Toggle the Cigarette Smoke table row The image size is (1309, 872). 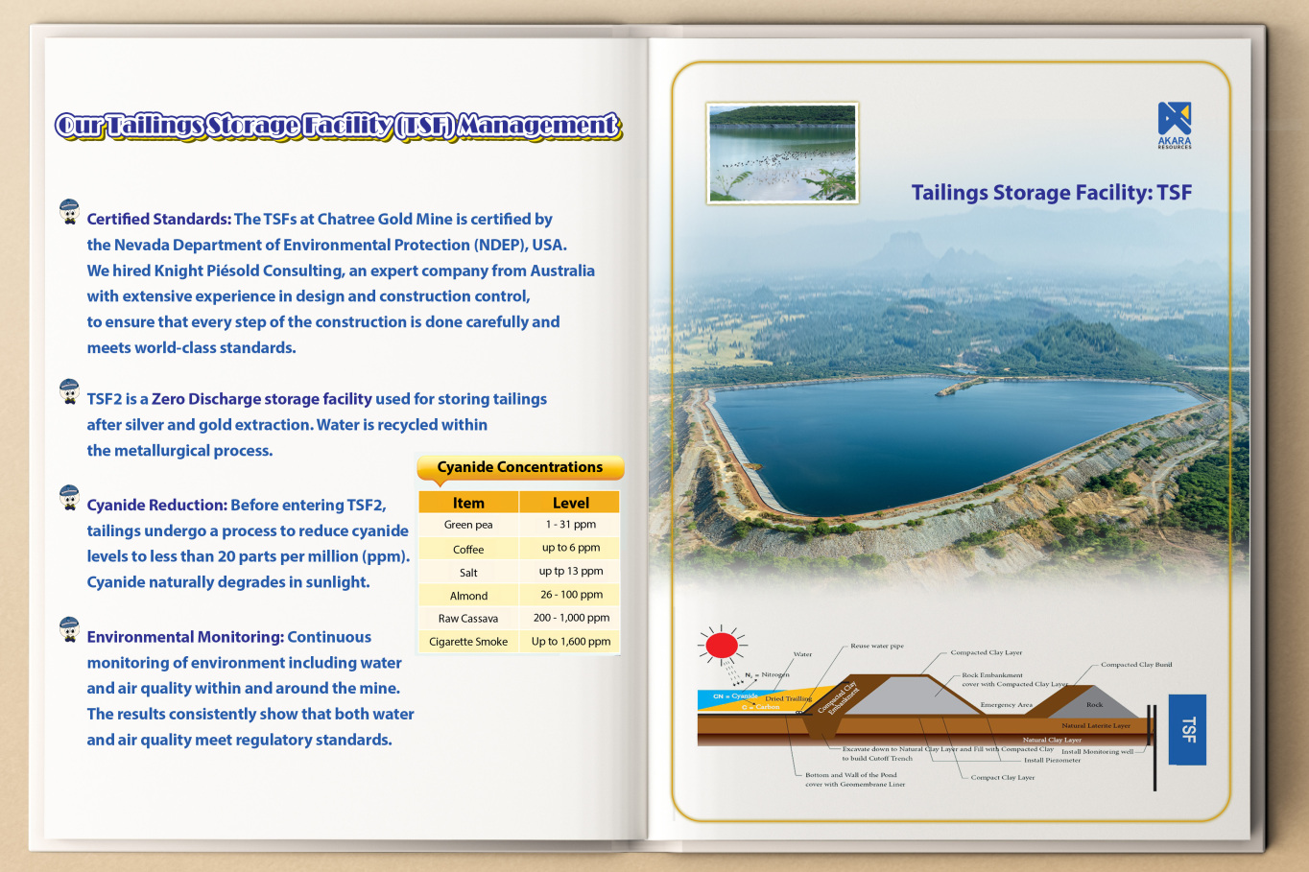[x=467, y=641]
